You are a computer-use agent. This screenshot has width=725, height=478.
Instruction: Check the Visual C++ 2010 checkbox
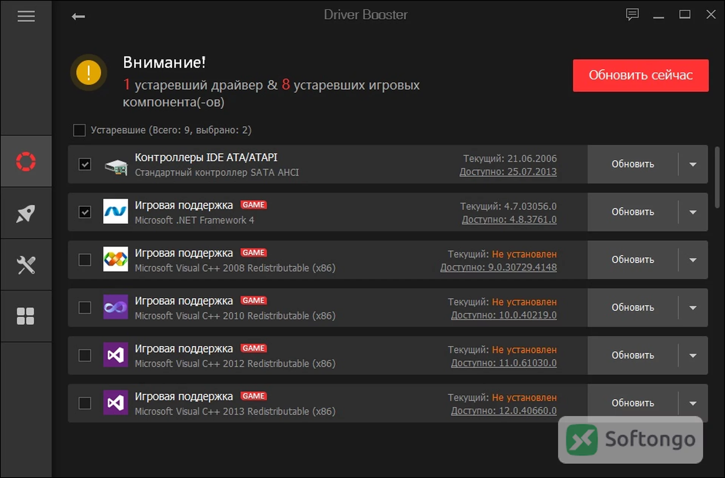85,308
